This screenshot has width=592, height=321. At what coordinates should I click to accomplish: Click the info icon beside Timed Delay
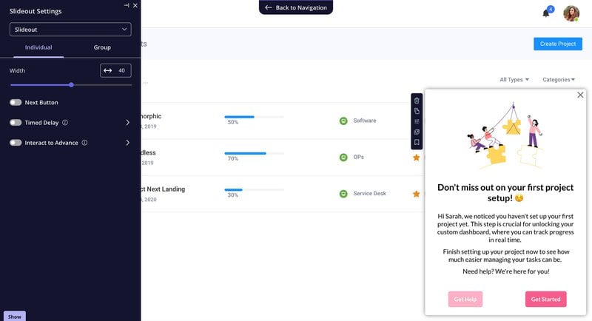click(x=65, y=123)
